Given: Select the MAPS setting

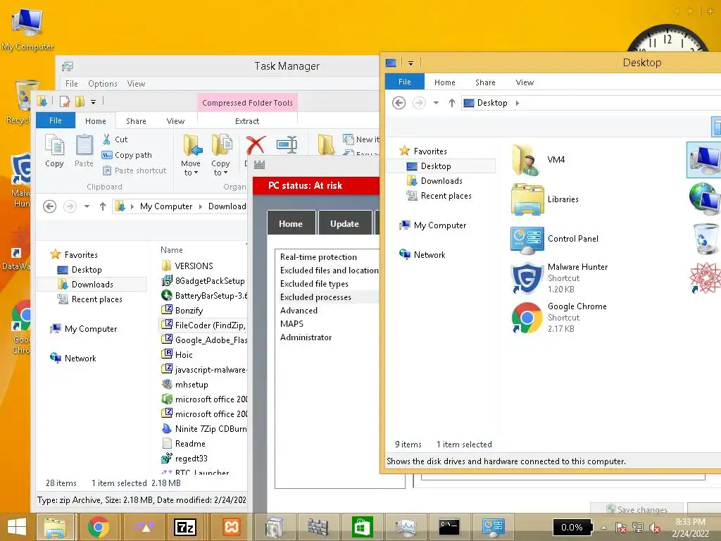Looking at the screenshot, I should [x=291, y=323].
